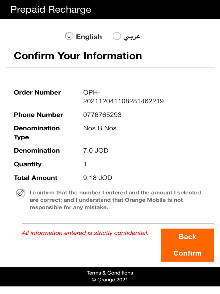Uncheck the confirmation agreement checkbox
Image resolution: width=220 pixels, height=294 pixels.
click(21, 193)
